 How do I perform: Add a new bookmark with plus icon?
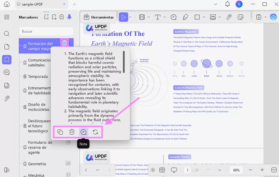54,17
